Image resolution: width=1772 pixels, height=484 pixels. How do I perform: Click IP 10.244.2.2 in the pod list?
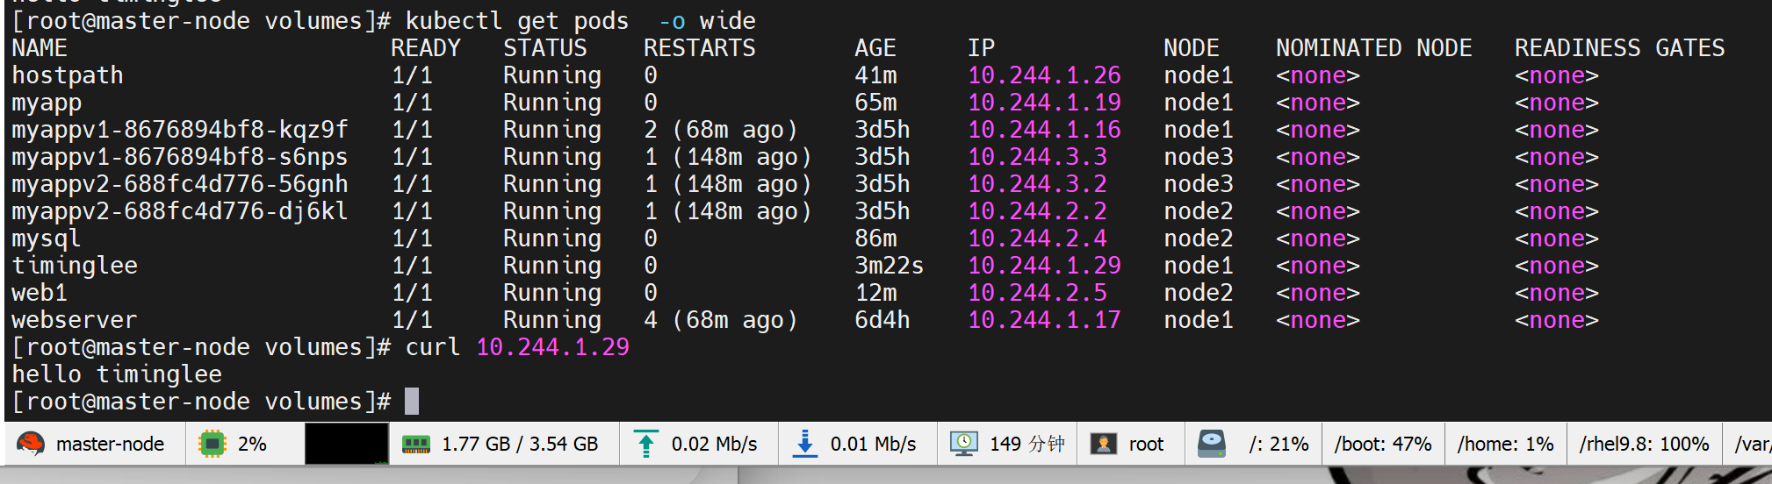click(1037, 211)
